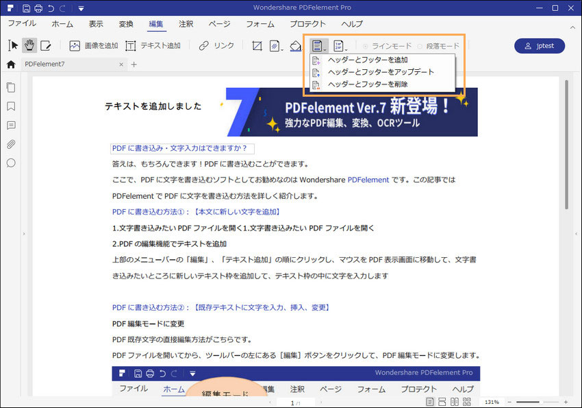
Task: Switch to the ページ tab
Action: 219,24
